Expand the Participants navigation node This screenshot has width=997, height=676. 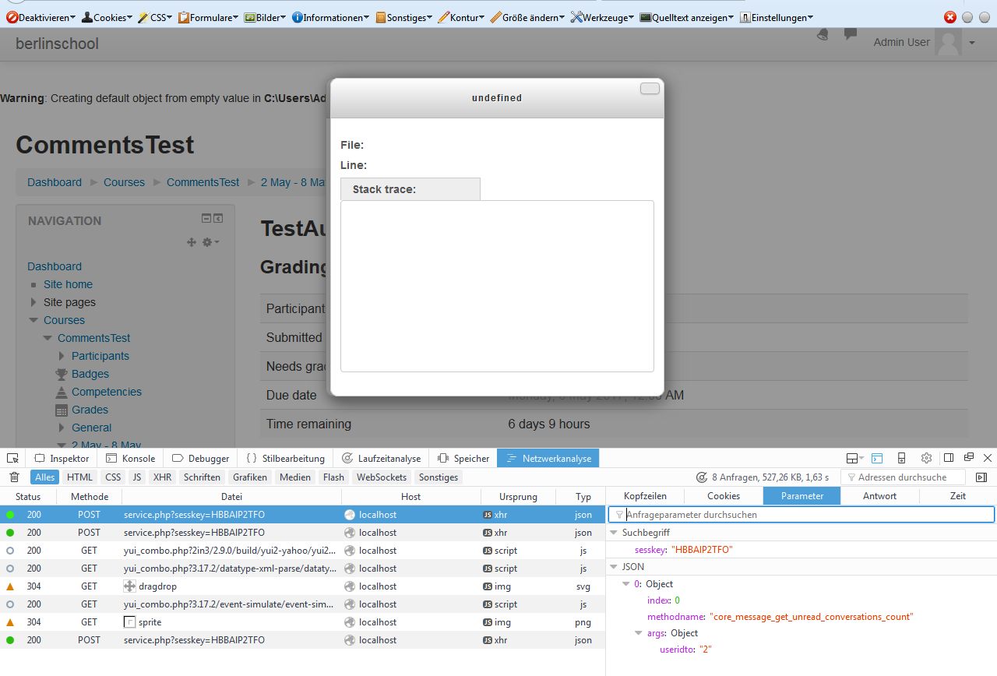[62, 356]
